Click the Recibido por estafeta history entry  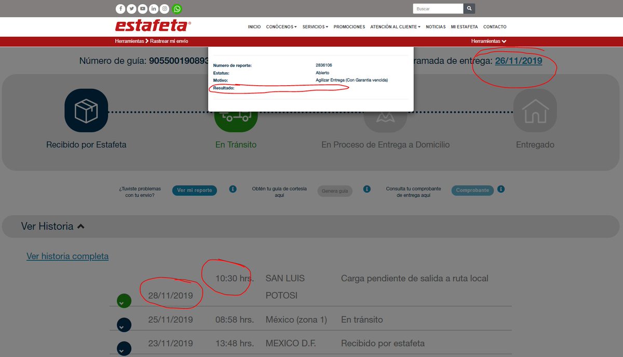click(x=383, y=343)
